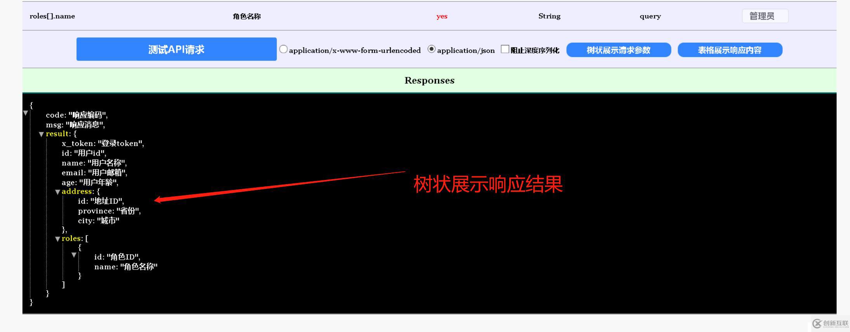Viewport: 850px width, 332px height.
Task: Click 表格展示响应内容 button
Action: click(730, 50)
